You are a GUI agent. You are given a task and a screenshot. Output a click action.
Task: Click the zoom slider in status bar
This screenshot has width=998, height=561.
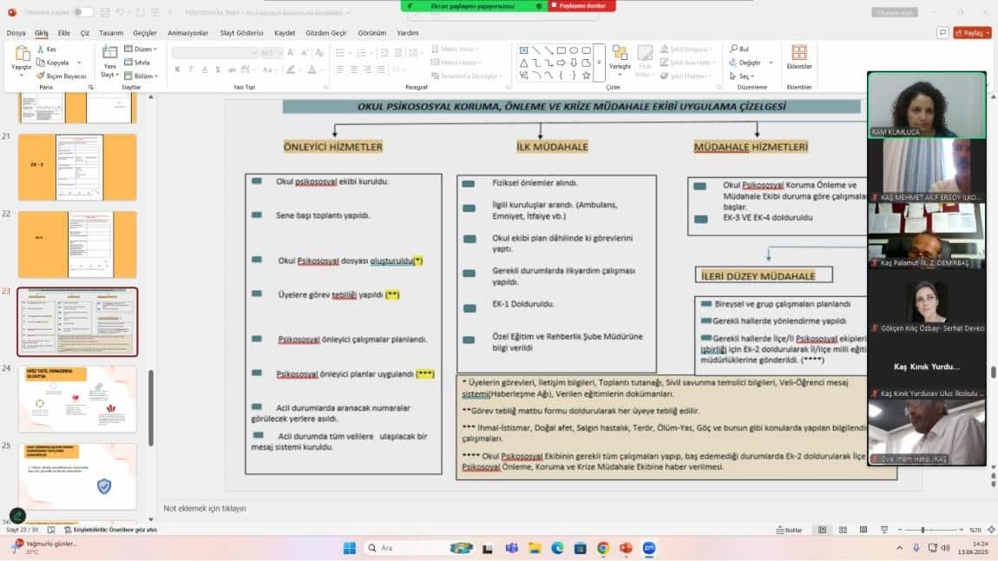(922, 530)
